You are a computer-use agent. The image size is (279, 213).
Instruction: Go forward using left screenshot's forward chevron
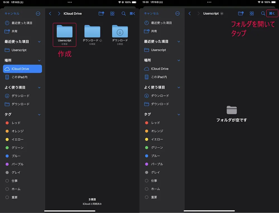[x=59, y=13]
